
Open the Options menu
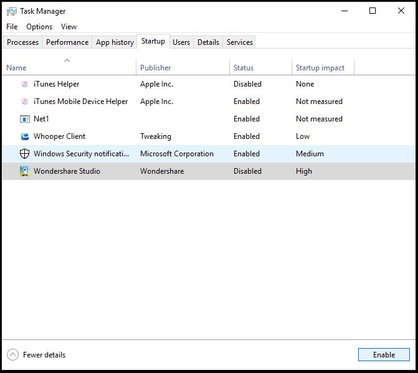click(39, 27)
